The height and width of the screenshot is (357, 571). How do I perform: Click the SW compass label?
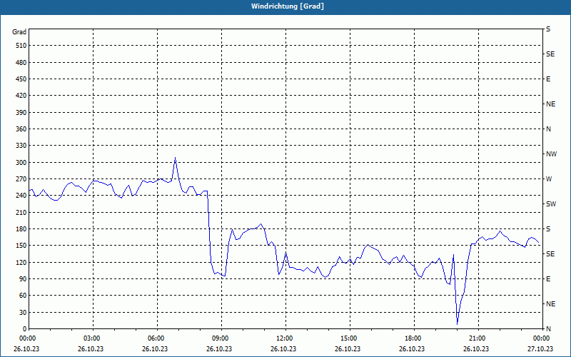click(x=551, y=204)
